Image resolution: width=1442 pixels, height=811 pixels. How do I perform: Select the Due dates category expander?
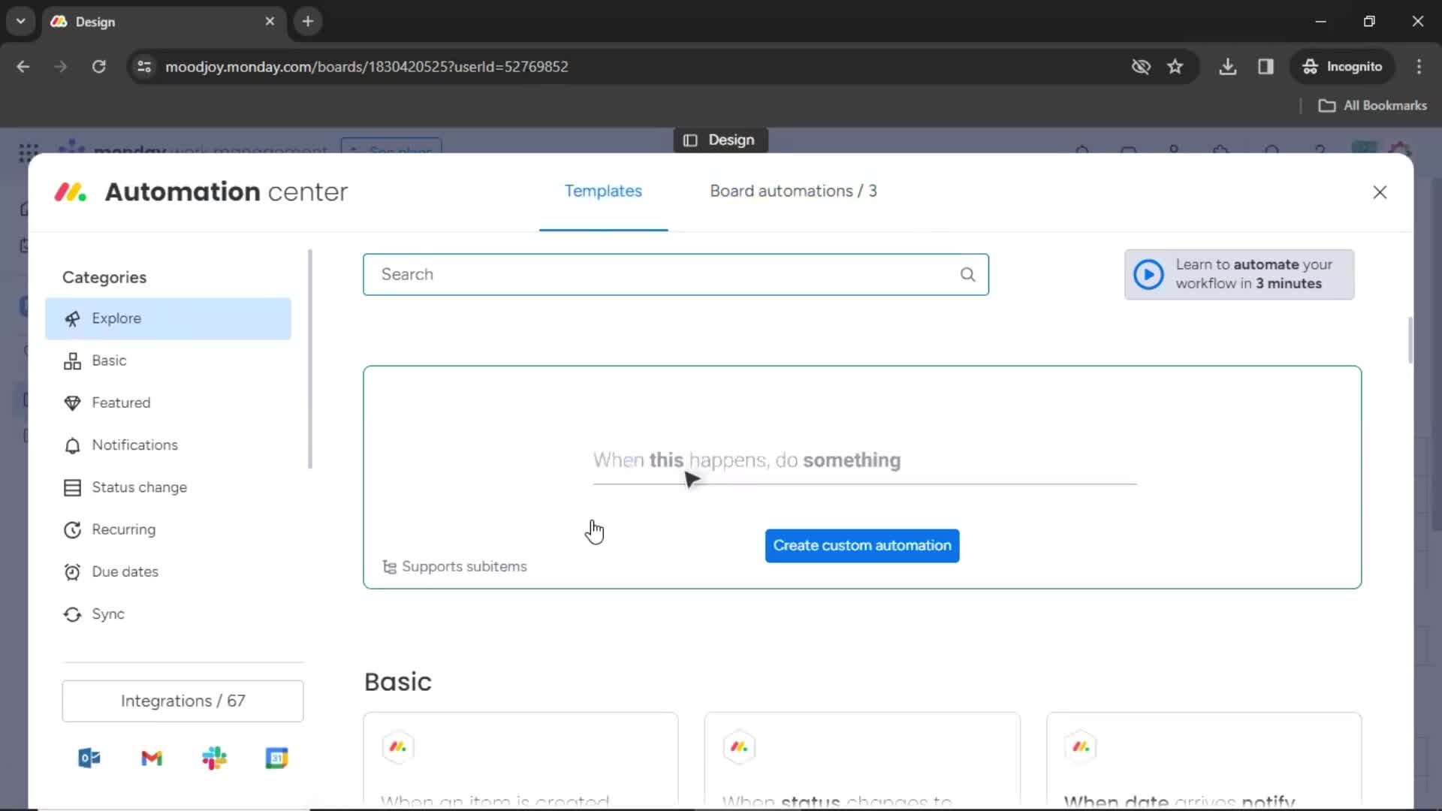(x=125, y=571)
